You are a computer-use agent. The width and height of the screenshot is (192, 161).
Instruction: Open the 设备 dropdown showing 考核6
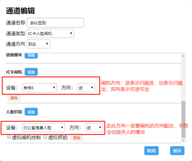(39, 88)
